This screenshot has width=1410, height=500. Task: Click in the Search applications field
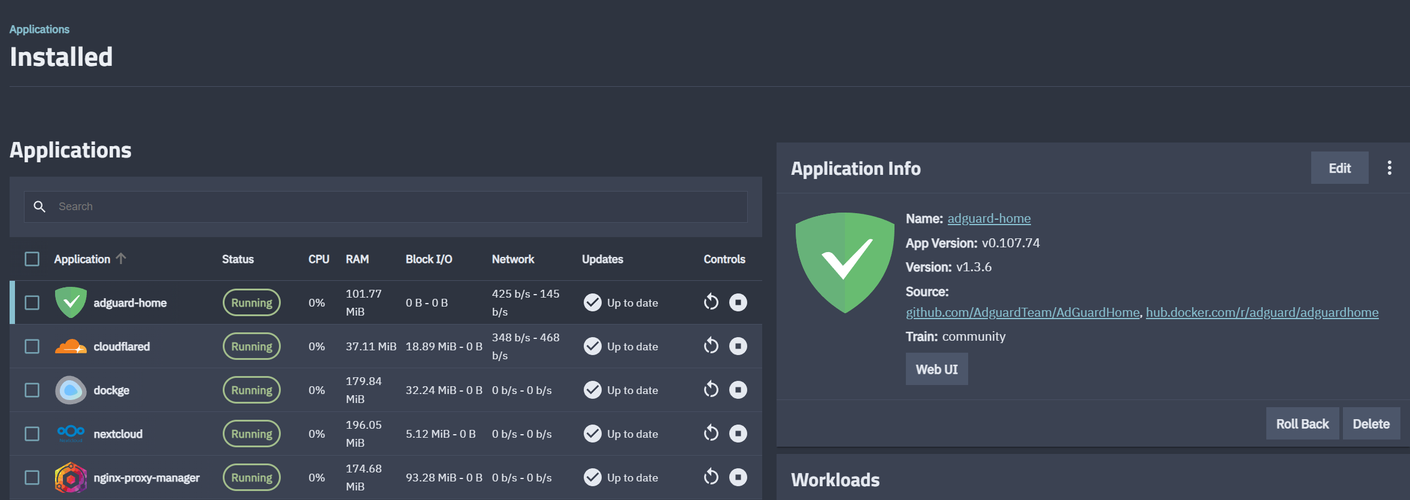coord(386,207)
